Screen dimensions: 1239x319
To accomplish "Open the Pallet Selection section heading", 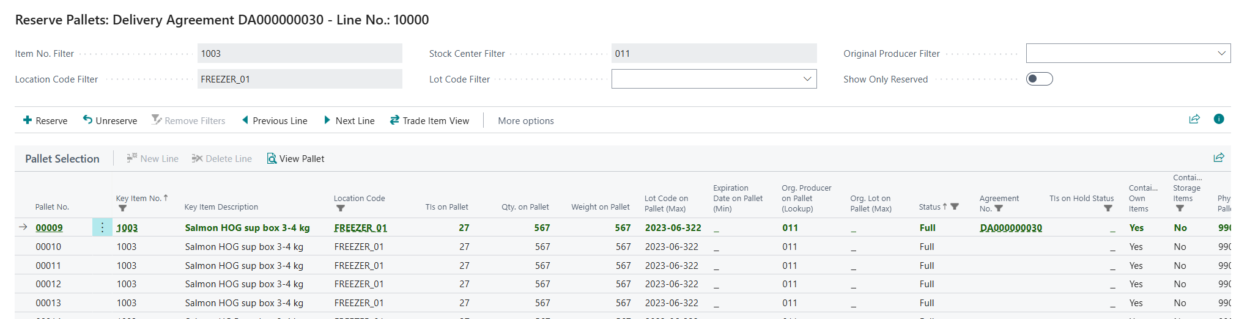I will click(62, 159).
